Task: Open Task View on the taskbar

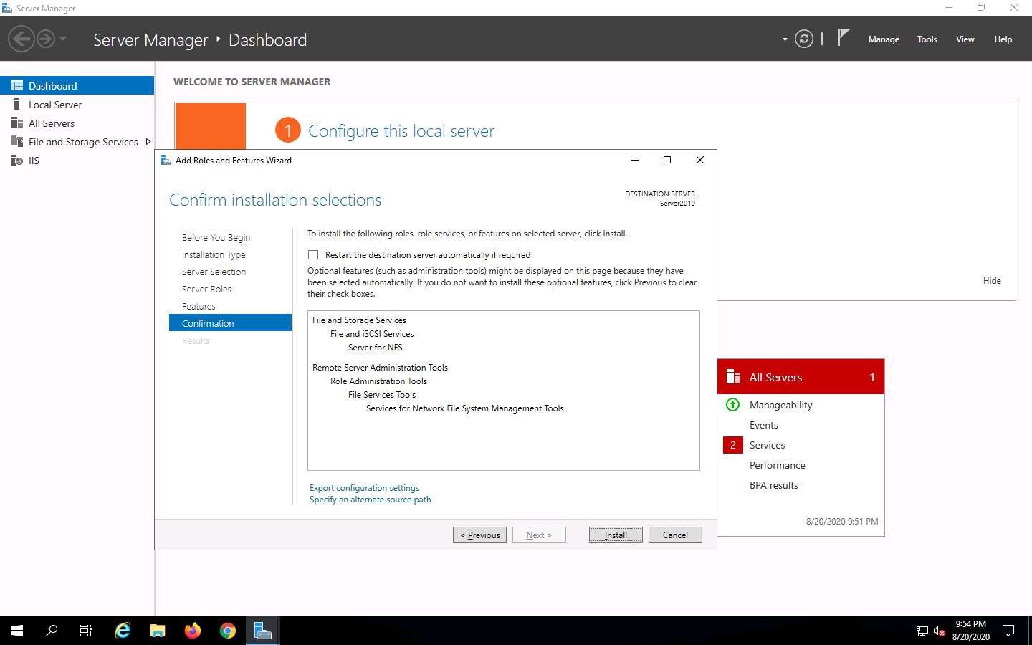Action: 86,631
